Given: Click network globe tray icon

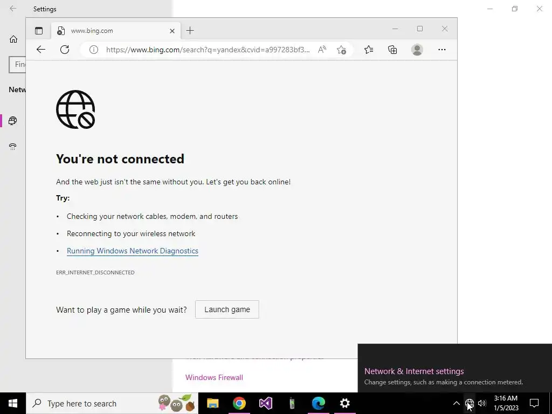Looking at the screenshot, I should [470, 403].
